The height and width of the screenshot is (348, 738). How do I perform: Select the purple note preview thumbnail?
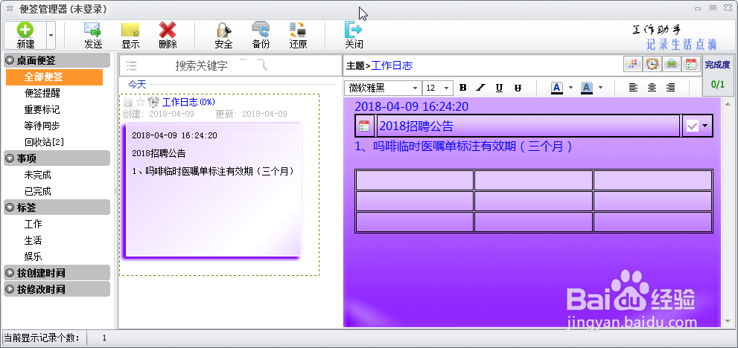pyautogui.click(x=212, y=190)
